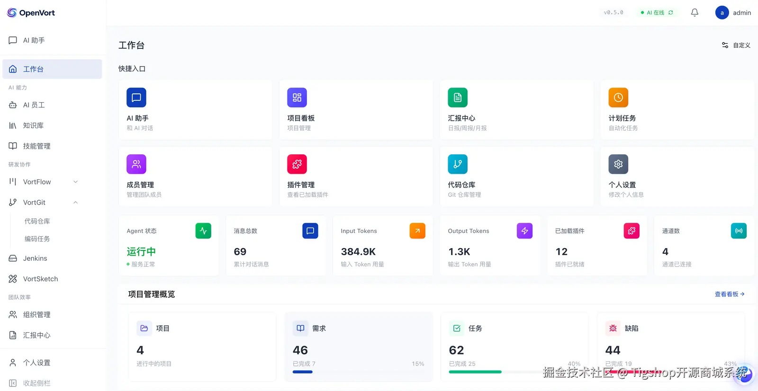Image resolution: width=758 pixels, height=391 pixels.
Task: Collapse the VortGit menu chevron
Action: click(75, 203)
